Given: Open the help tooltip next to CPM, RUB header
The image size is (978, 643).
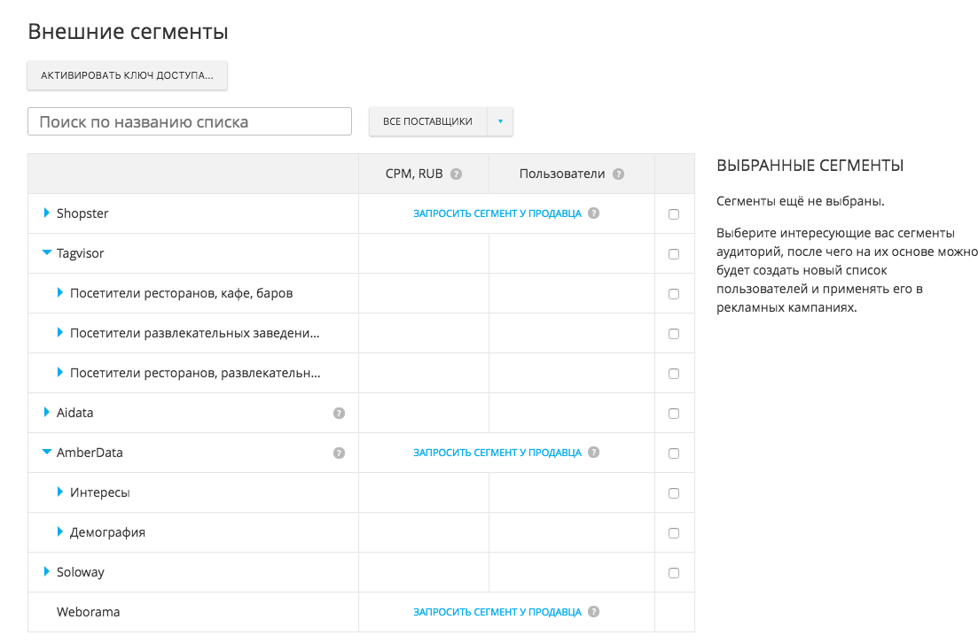Looking at the screenshot, I should [457, 174].
